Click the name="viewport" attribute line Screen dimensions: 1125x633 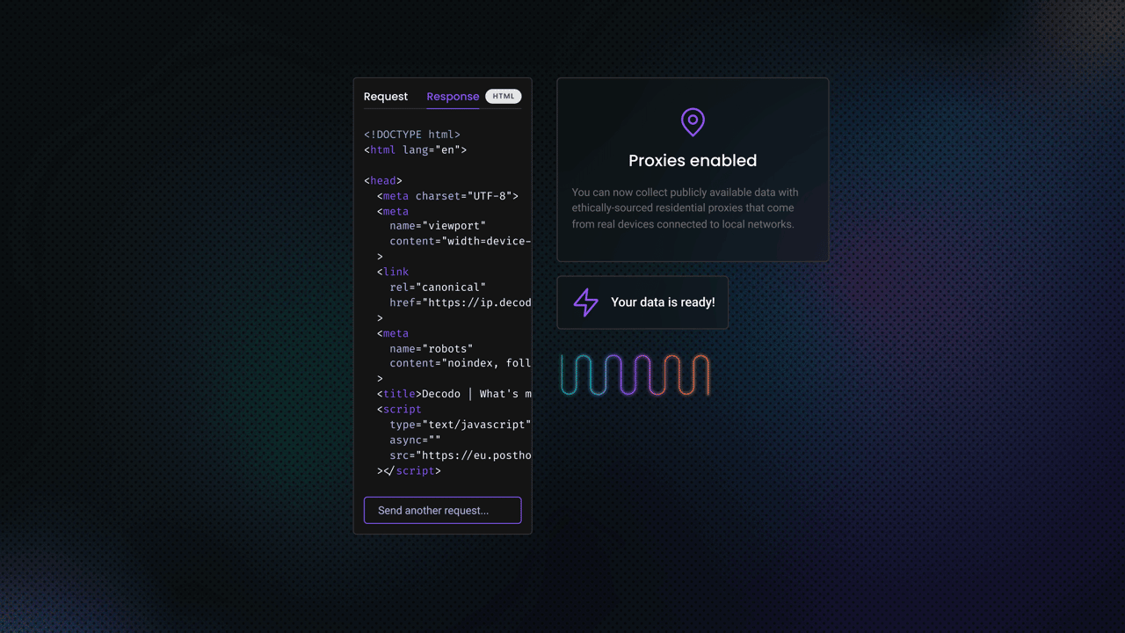click(438, 226)
